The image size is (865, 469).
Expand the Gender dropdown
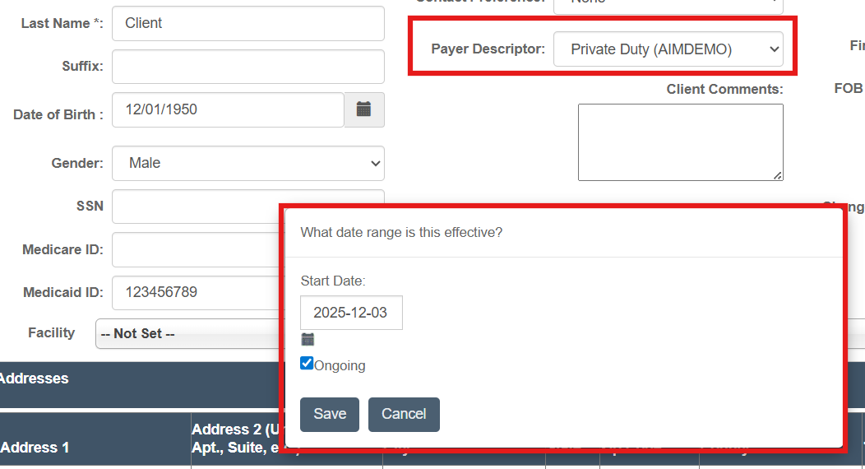point(247,163)
